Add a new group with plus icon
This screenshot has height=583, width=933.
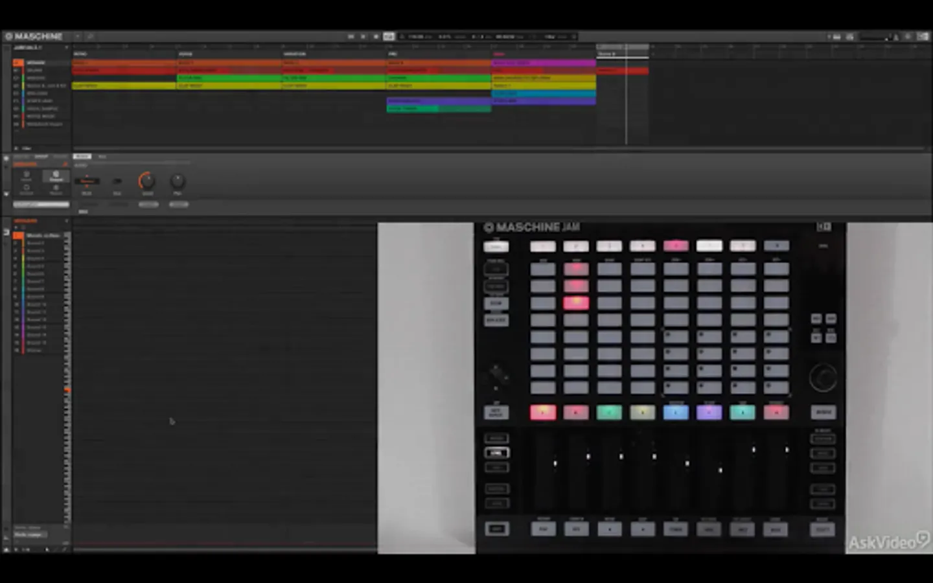tap(16, 132)
